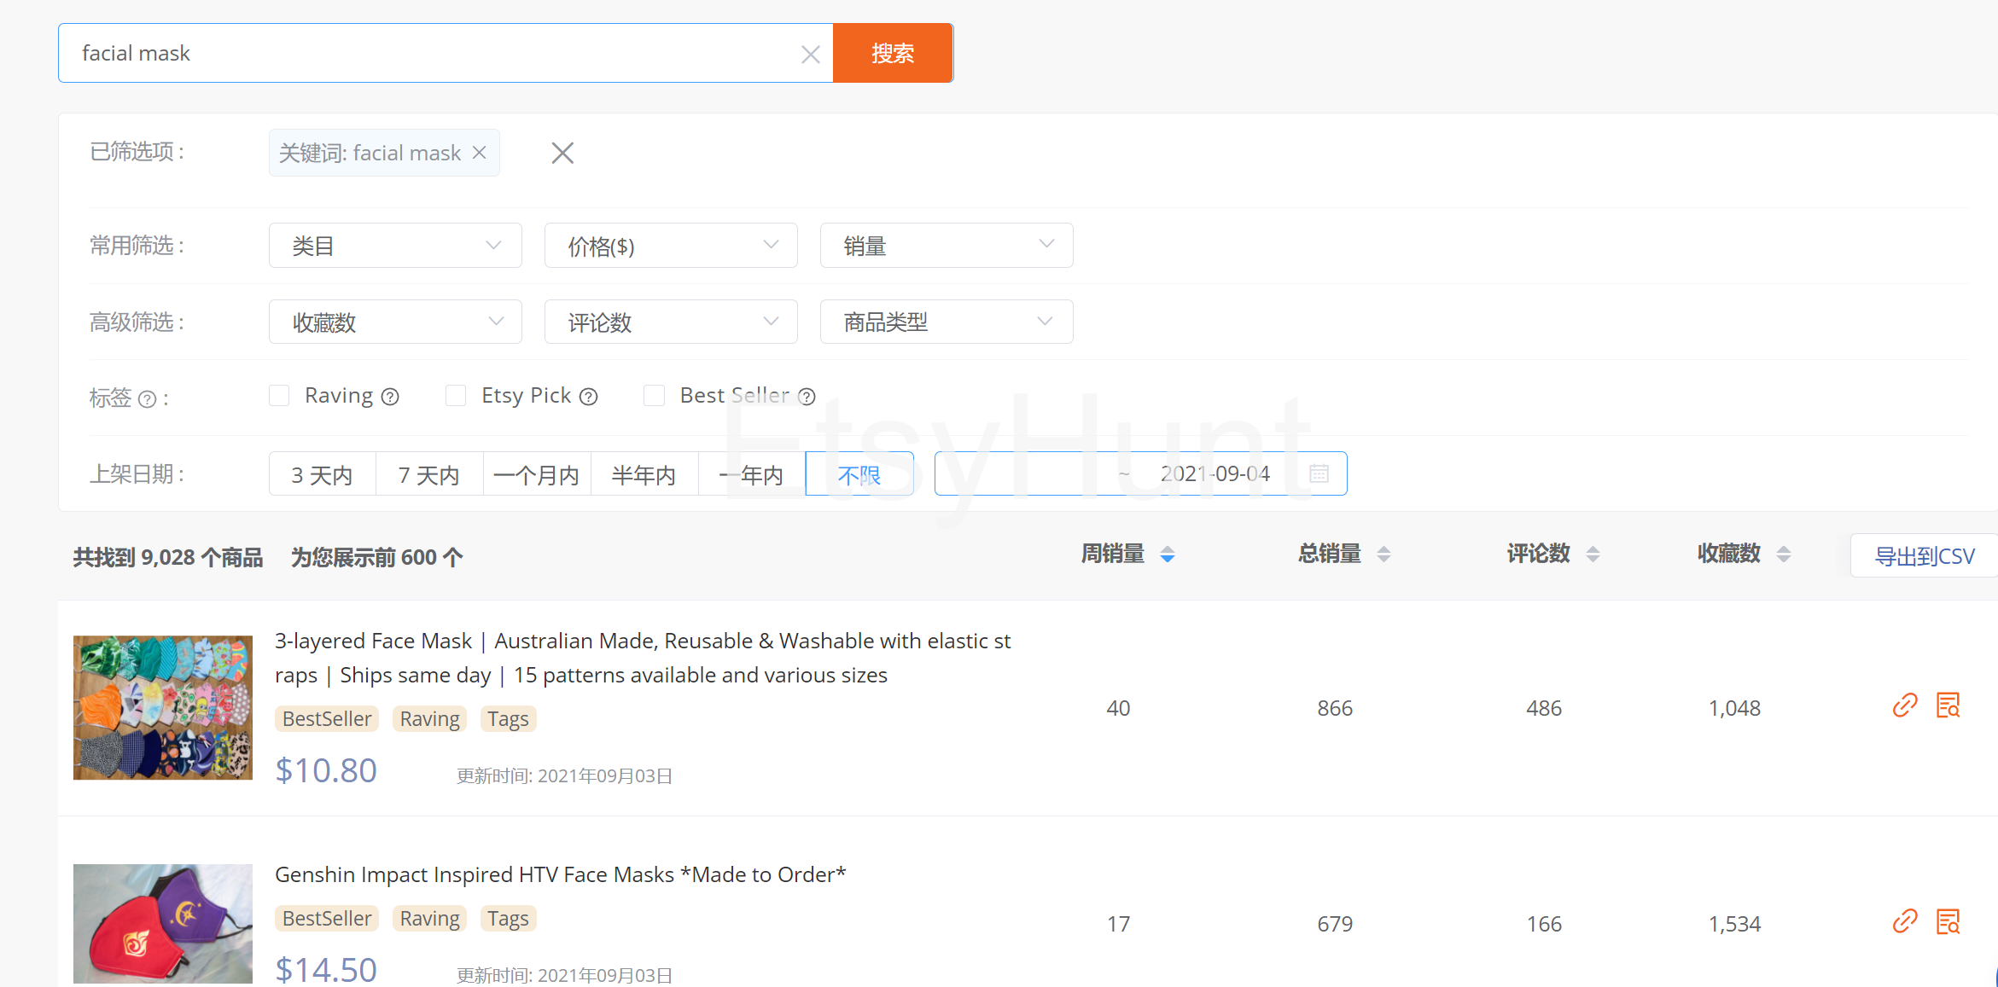Click Tags label on 3-layered Face Mask

[x=509, y=719]
